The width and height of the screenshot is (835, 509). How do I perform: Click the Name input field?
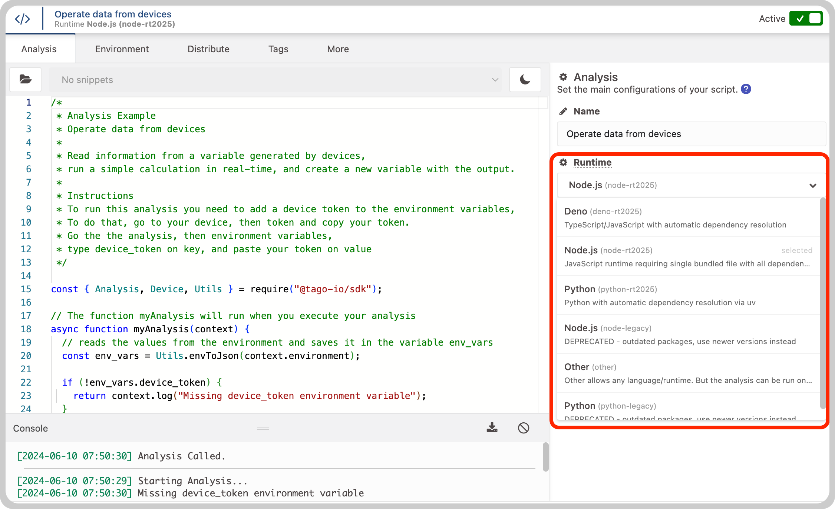click(x=691, y=134)
